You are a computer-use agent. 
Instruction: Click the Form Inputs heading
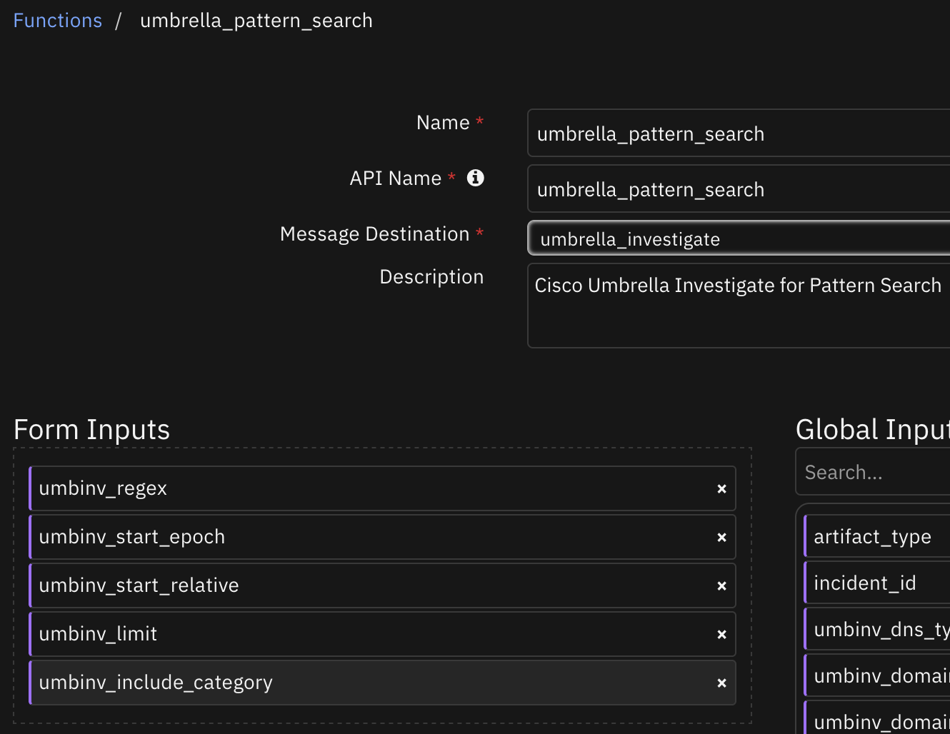pyautogui.click(x=91, y=429)
